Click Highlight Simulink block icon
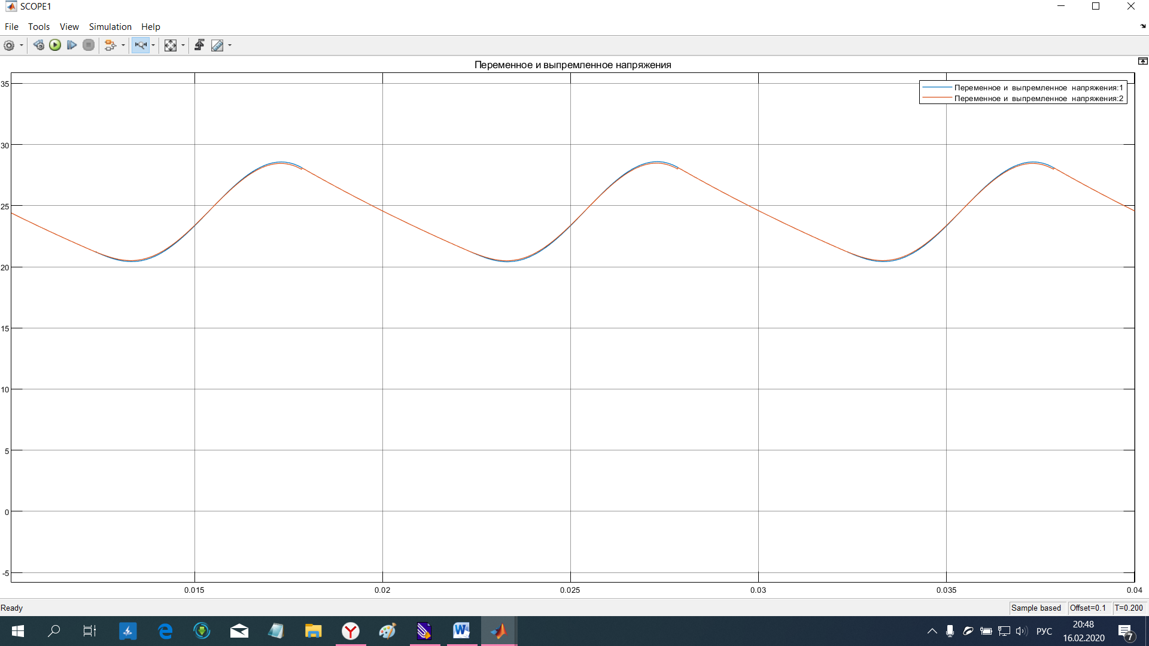 click(110, 45)
